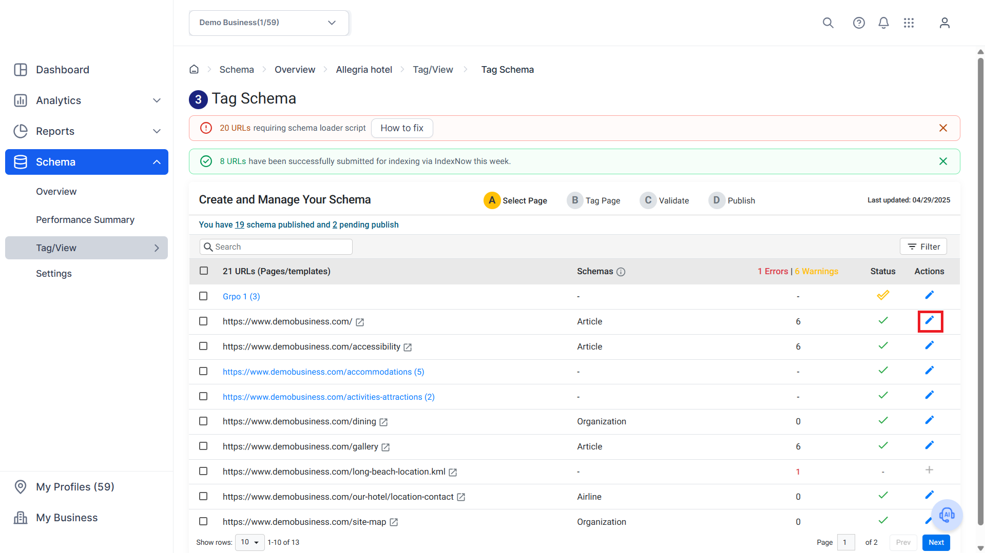
Task: Open schema Overview in the sidebar
Action: click(56, 192)
